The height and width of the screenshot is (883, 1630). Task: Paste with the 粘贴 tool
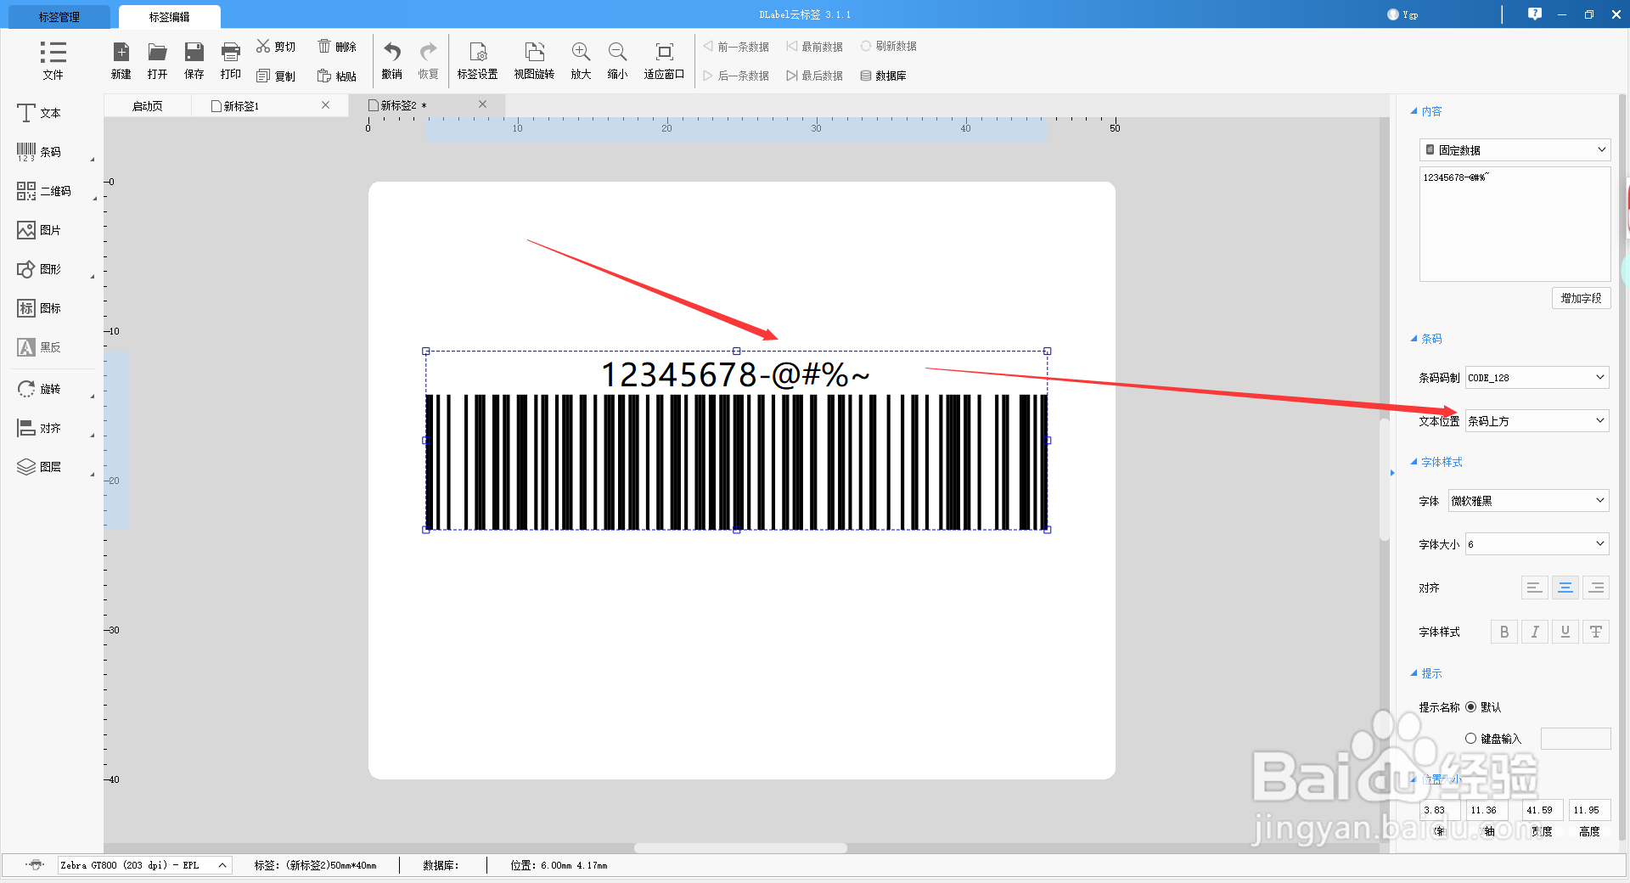point(337,76)
